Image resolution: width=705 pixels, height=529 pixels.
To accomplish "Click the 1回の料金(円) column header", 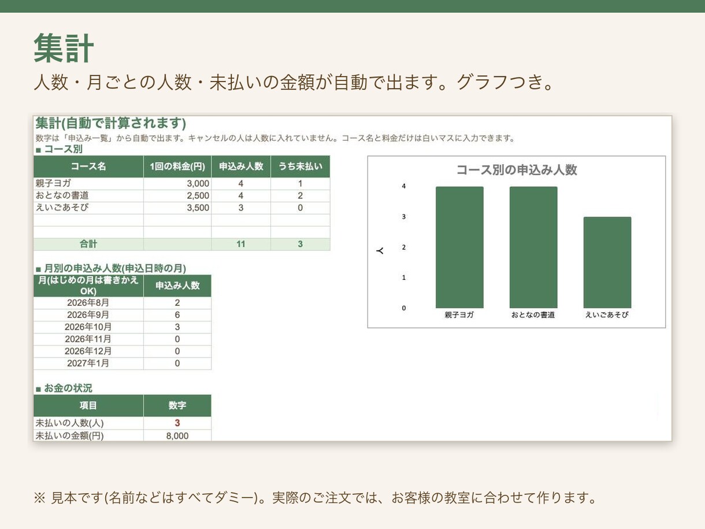I will pyautogui.click(x=177, y=167).
